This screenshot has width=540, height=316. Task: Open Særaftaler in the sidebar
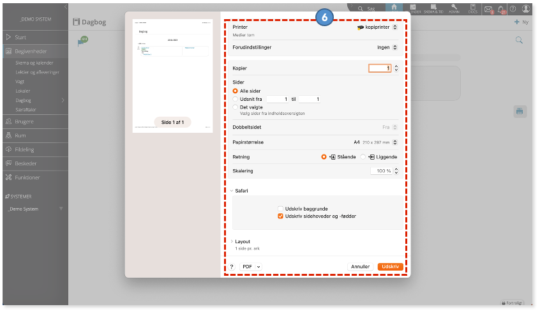[x=26, y=110]
